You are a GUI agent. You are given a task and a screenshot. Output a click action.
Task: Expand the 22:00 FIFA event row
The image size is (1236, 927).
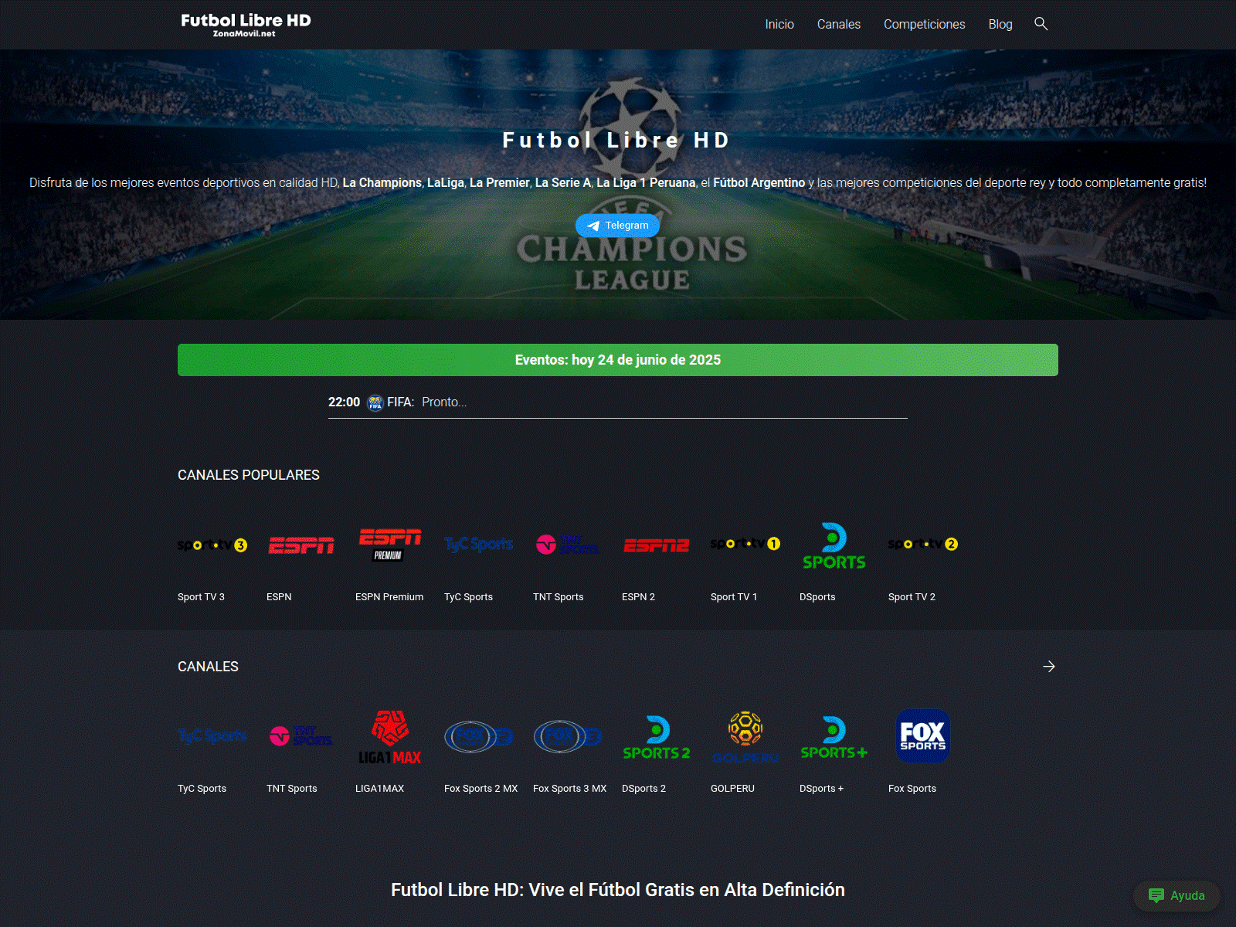[618, 402]
